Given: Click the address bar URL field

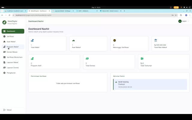Looking at the screenshot, I should 92,15.
